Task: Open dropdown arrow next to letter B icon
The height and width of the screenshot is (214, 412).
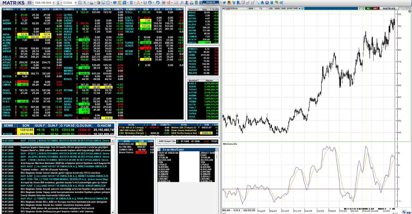Action: coord(134,3)
